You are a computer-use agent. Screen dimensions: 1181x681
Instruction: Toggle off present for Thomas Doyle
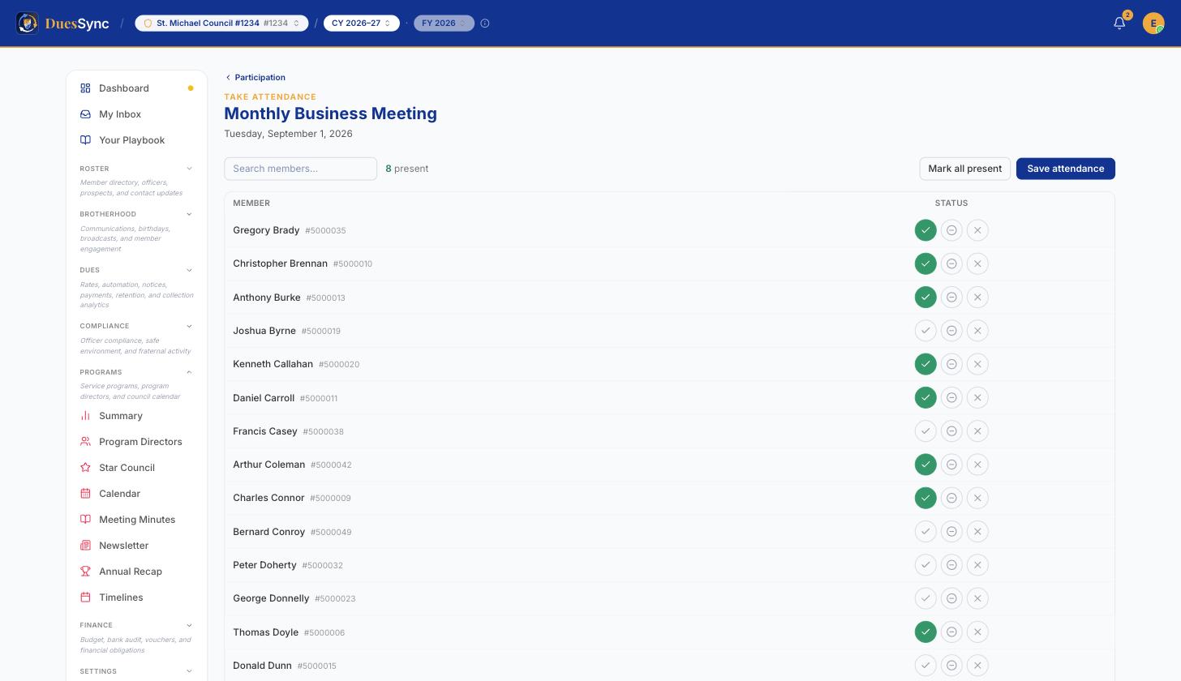tap(925, 632)
